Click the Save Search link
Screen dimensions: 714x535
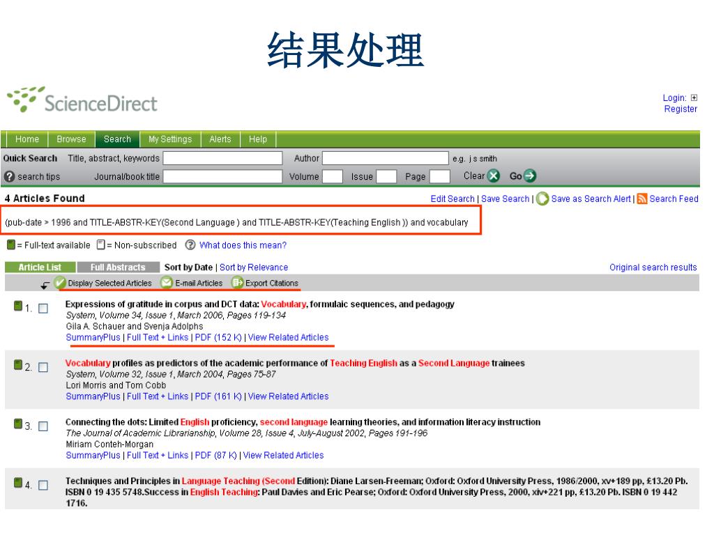506,199
